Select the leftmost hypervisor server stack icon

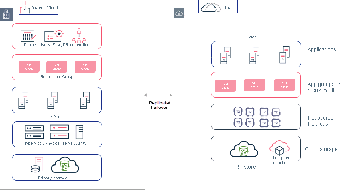(34, 132)
